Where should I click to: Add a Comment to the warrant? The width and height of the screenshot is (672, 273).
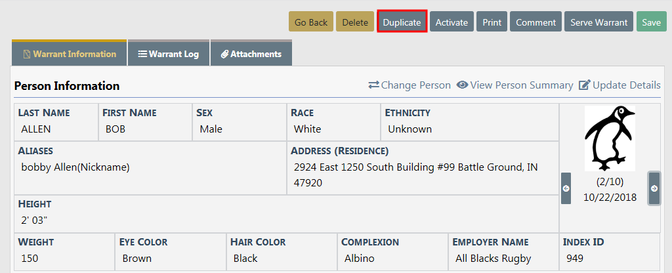pos(535,22)
